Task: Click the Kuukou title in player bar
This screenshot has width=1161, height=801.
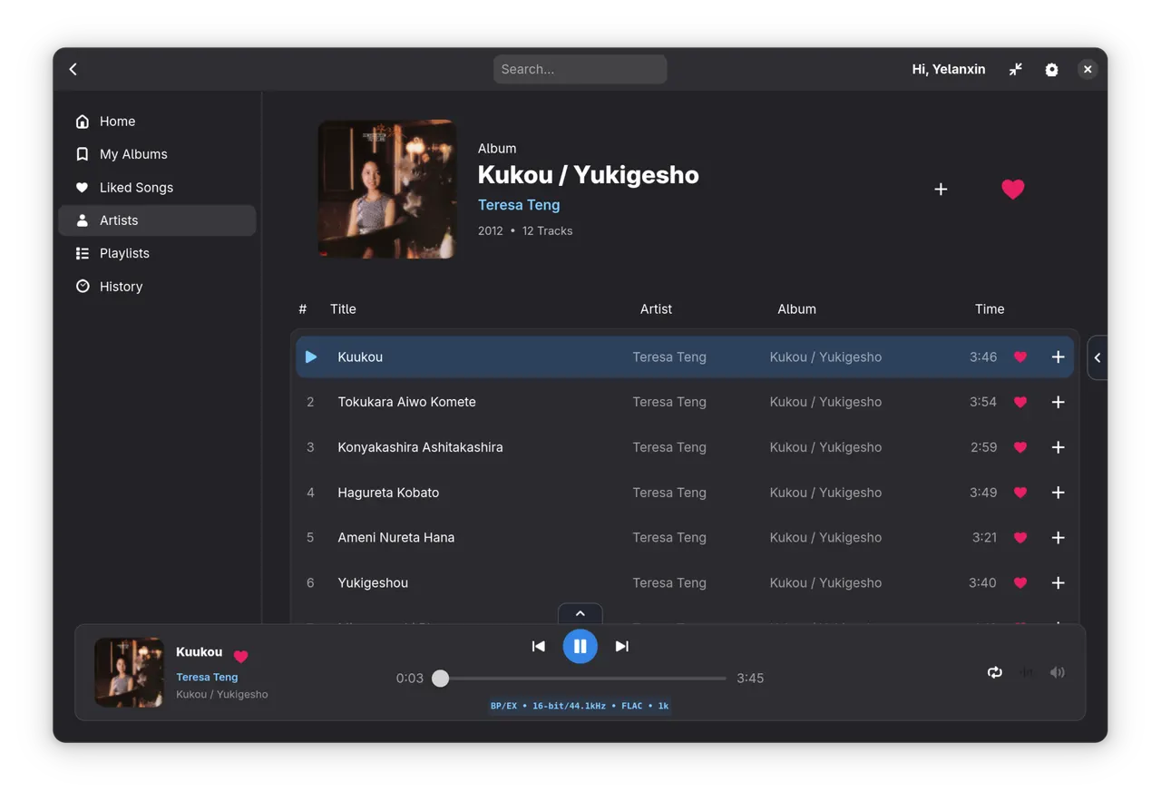Action: tap(199, 652)
